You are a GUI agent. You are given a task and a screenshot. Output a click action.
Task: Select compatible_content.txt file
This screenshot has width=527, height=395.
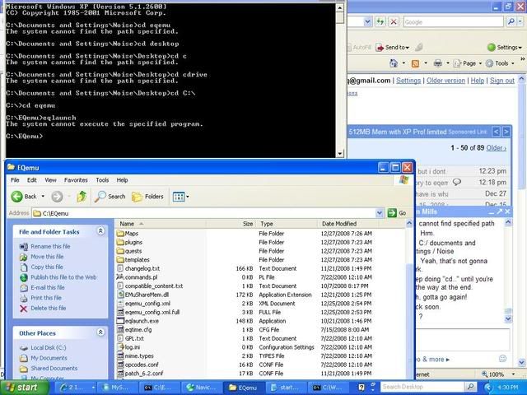coord(154,286)
